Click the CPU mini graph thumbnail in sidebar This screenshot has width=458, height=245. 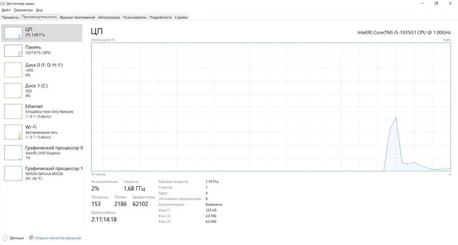13,33
